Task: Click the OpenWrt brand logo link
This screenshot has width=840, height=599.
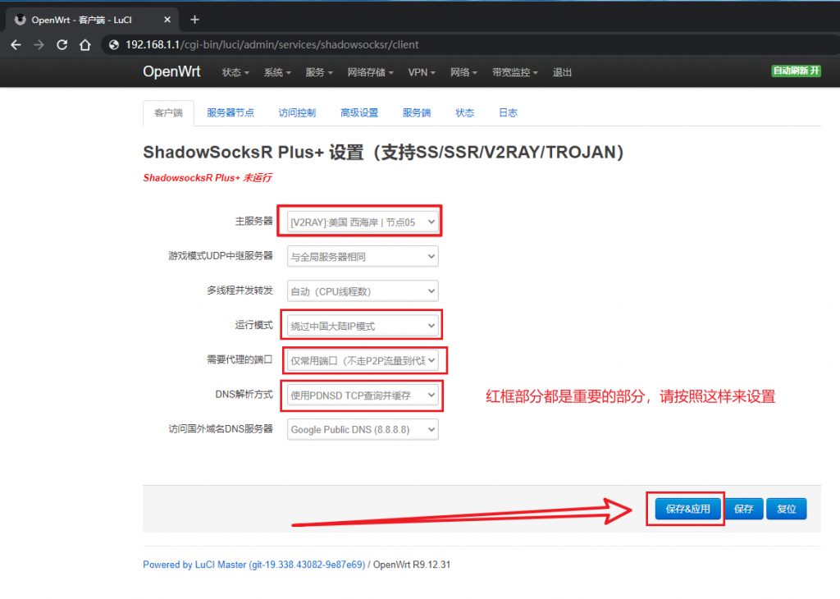Action: click(x=171, y=71)
